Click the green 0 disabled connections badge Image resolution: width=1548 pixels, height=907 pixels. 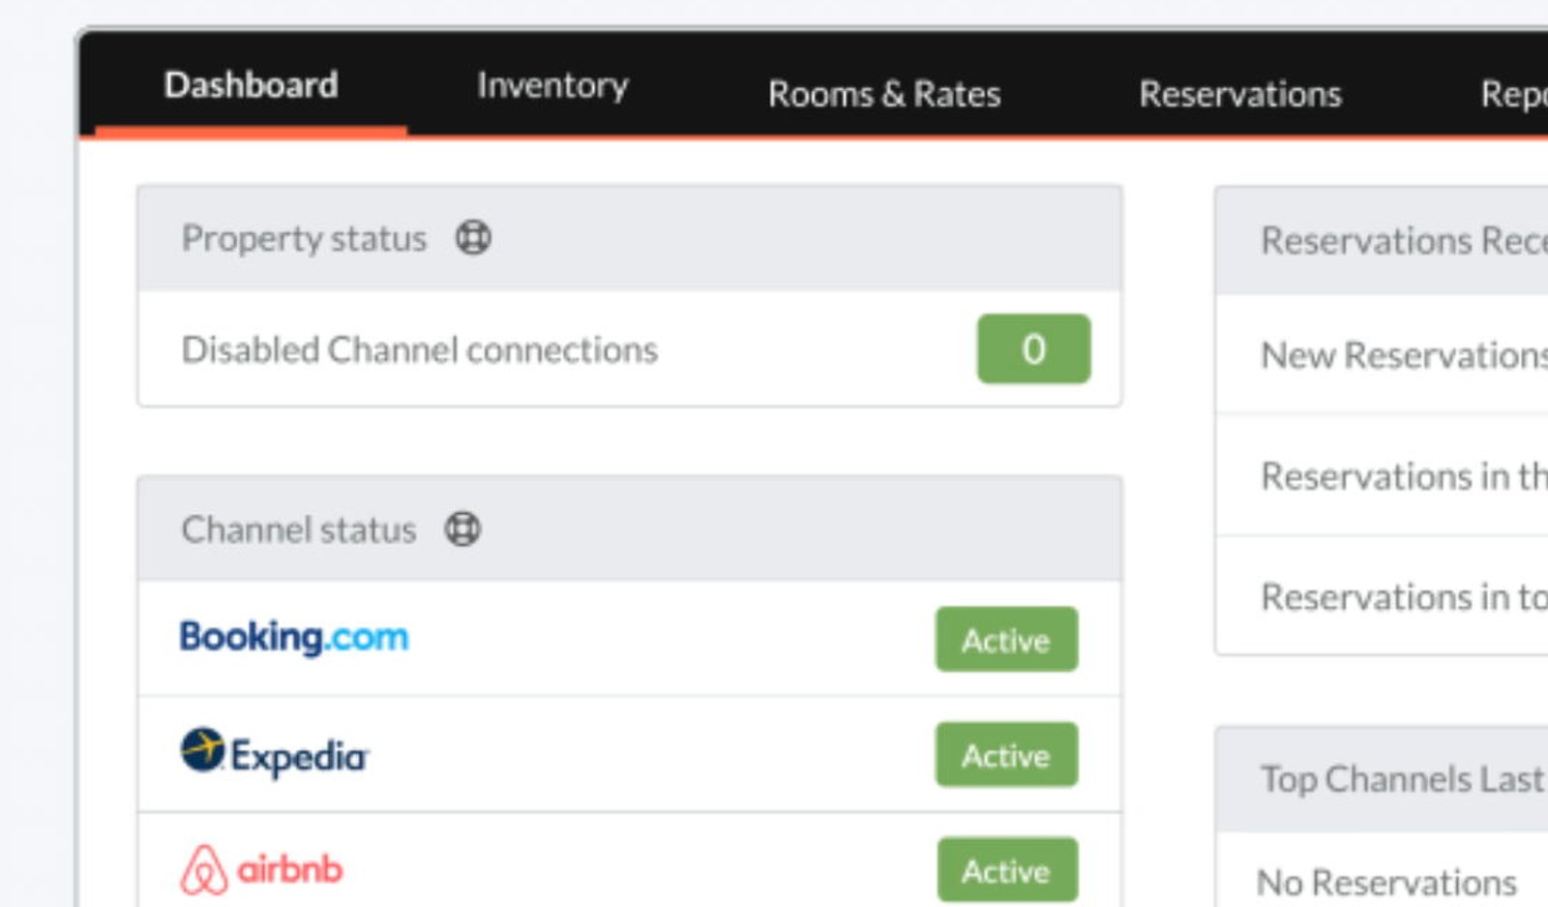[1033, 348]
